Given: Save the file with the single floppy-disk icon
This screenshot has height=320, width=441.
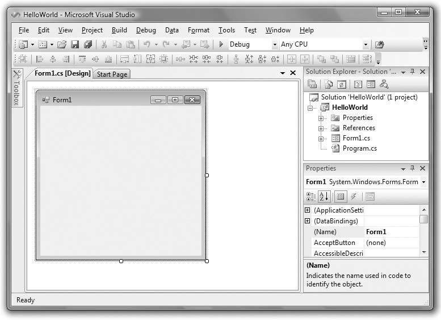Looking at the screenshot, I should pos(75,44).
